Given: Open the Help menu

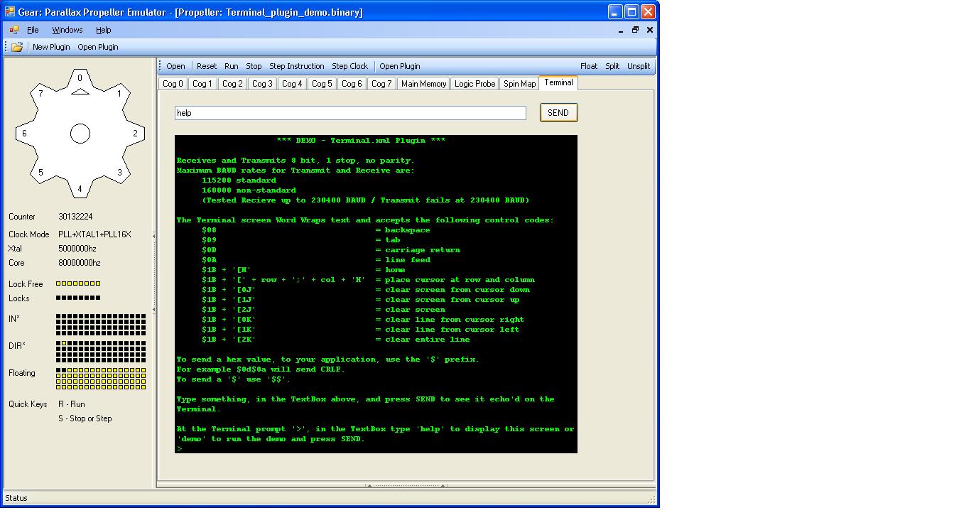Looking at the screenshot, I should (103, 30).
